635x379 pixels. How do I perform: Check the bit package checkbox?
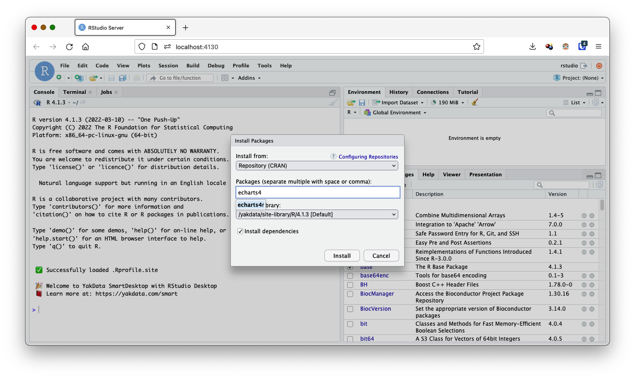tap(350, 324)
